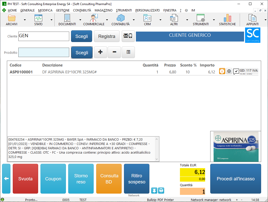Open the Statistiche toolbar icon

227,20
